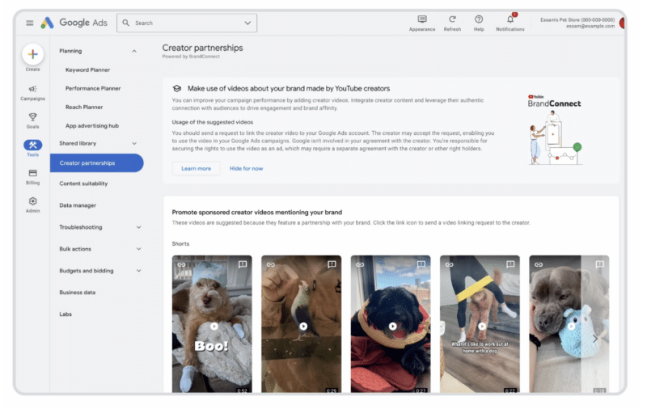This screenshot has height=409, width=647.
Task: Collapse the Planning section
Action: 134,51
